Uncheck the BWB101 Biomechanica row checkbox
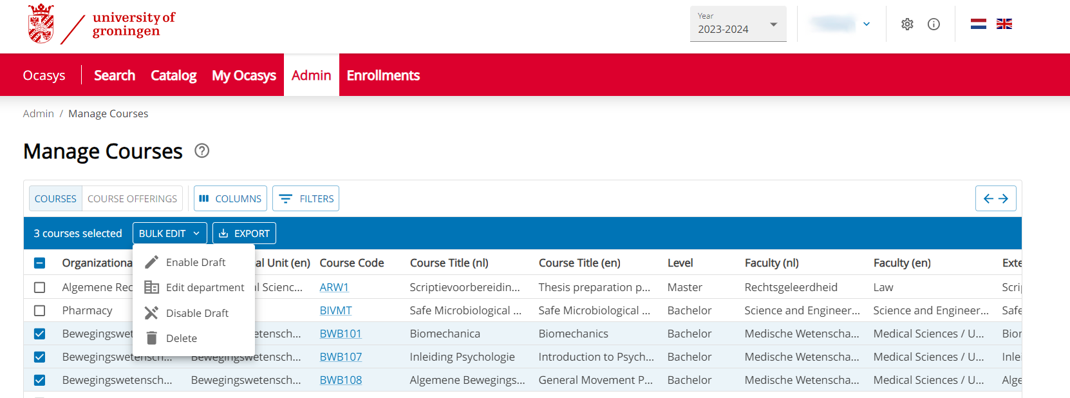Image resolution: width=1070 pixels, height=398 pixels. coord(40,334)
